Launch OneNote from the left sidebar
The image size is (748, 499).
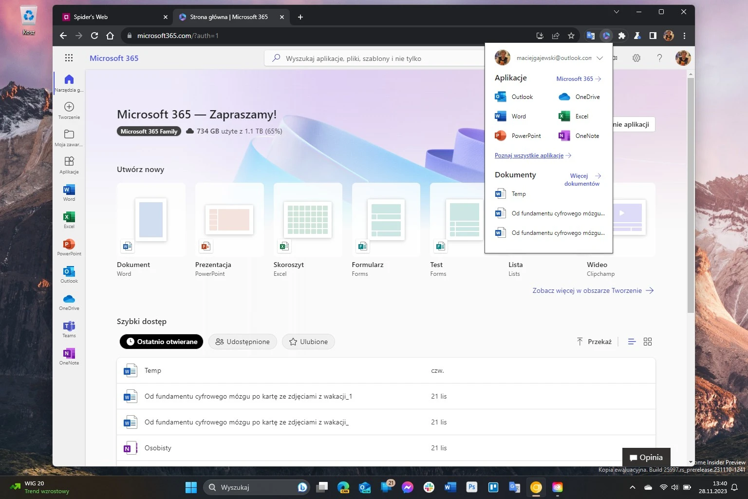tap(69, 356)
